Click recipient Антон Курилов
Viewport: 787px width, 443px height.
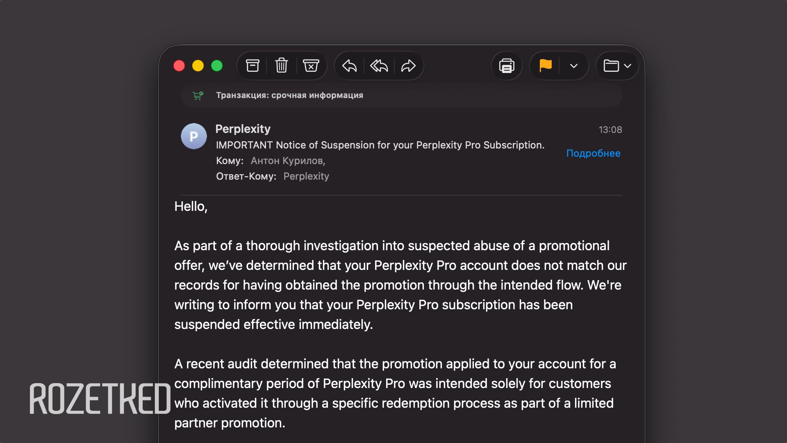288,161
